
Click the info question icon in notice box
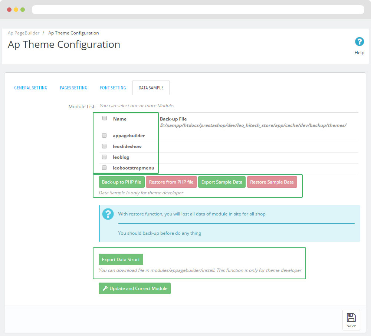coord(108,214)
